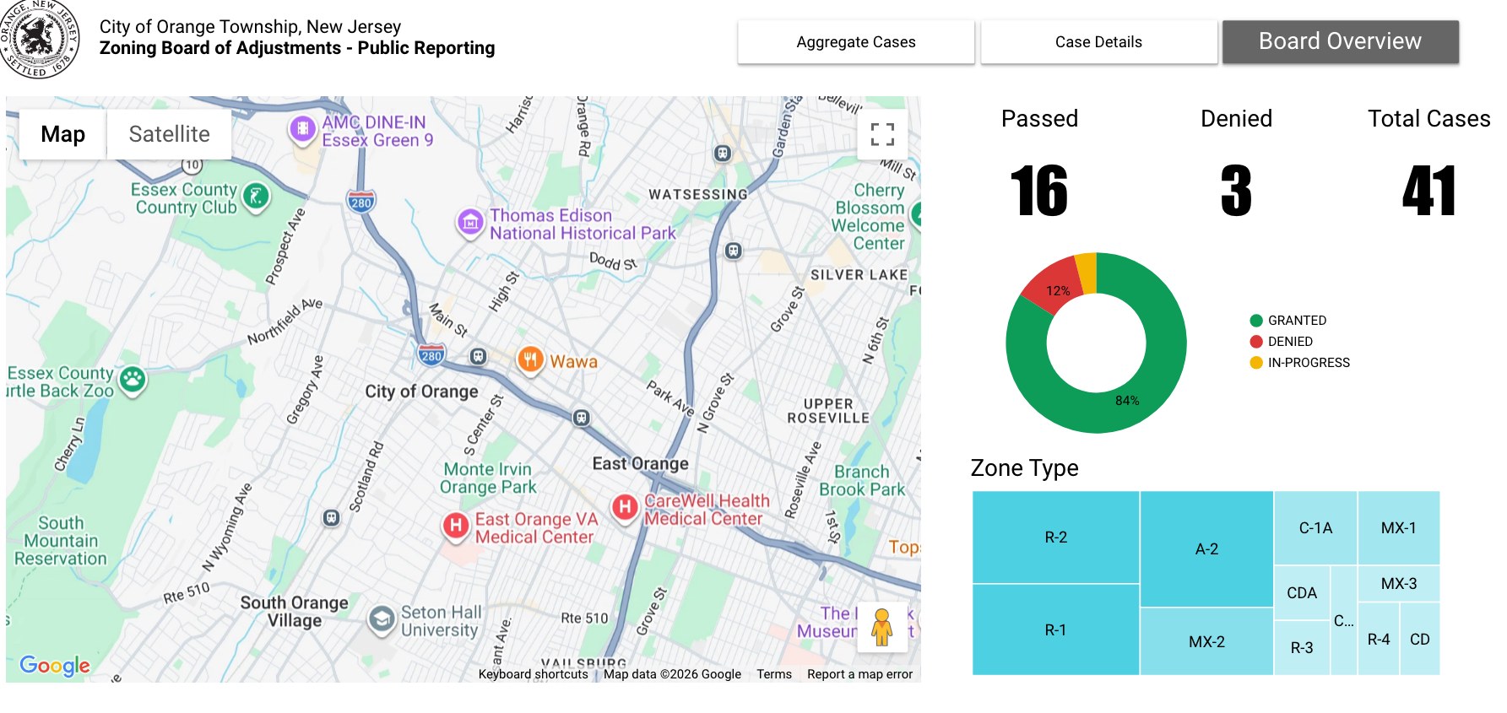Open the Case Details tab
1507x713 pixels.
[1098, 42]
